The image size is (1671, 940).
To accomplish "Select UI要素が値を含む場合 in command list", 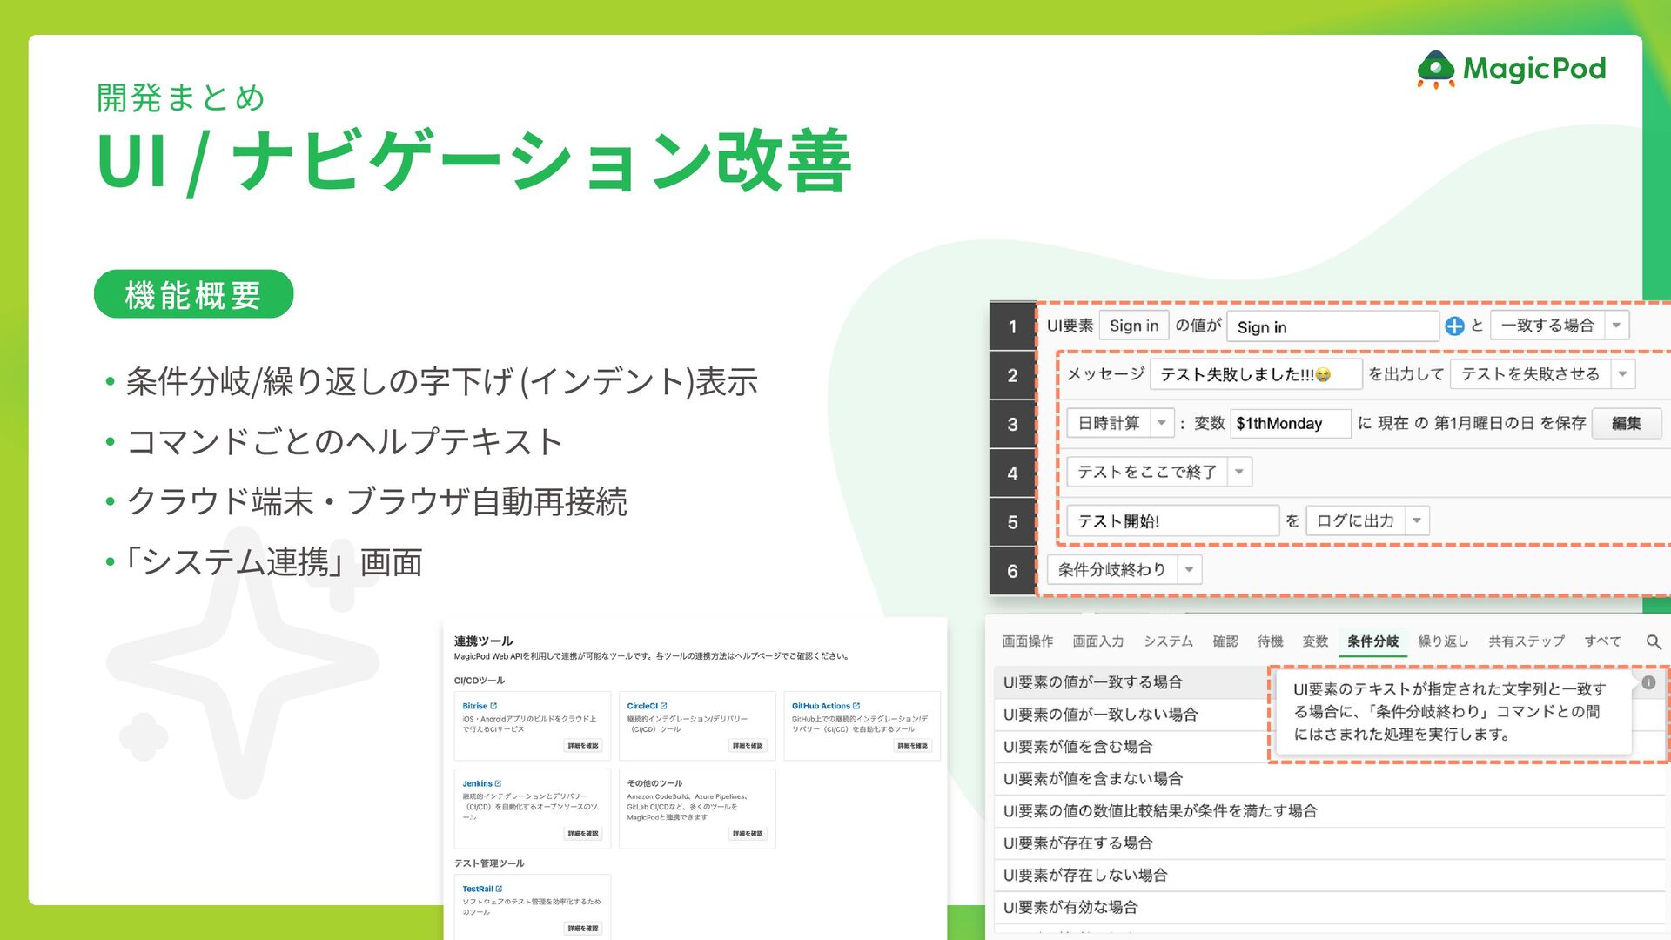I will point(1131,747).
